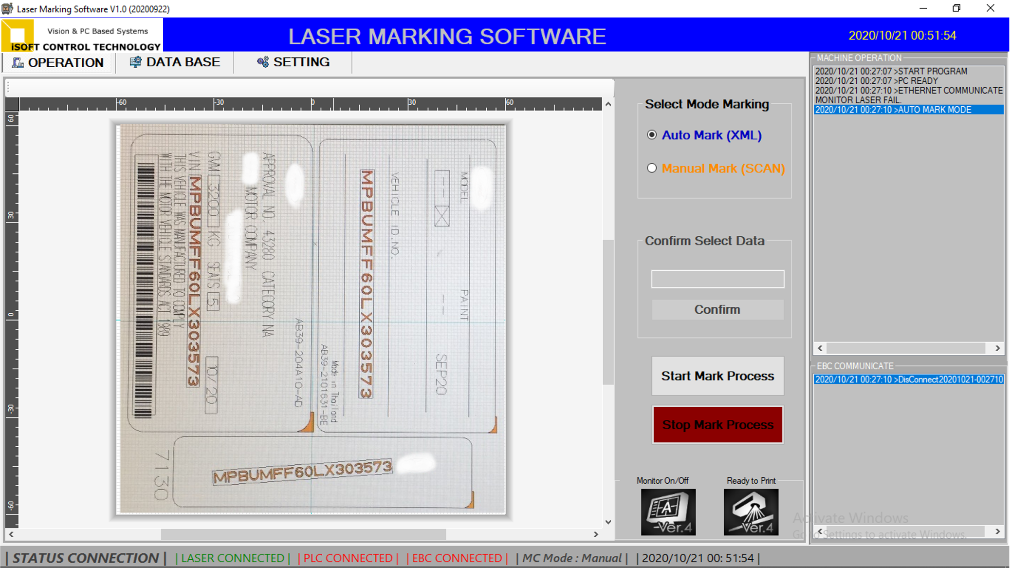Click the image view down scroll arrow
This screenshot has width=1010, height=568.
pyautogui.click(x=608, y=522)
